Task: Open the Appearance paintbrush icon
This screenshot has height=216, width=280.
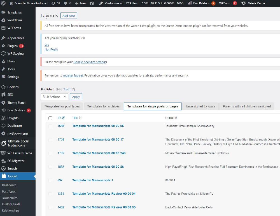Action: (3, 38)
